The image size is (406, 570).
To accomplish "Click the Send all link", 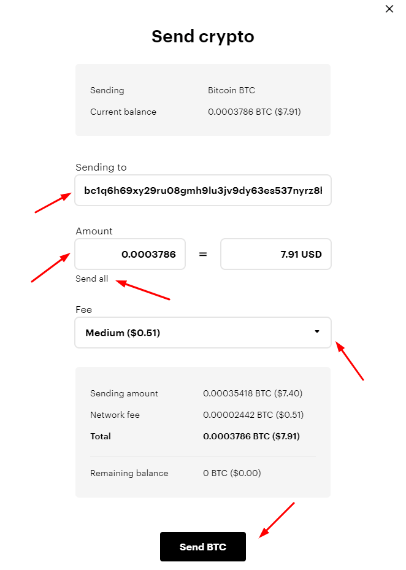I will coord(91,279).
